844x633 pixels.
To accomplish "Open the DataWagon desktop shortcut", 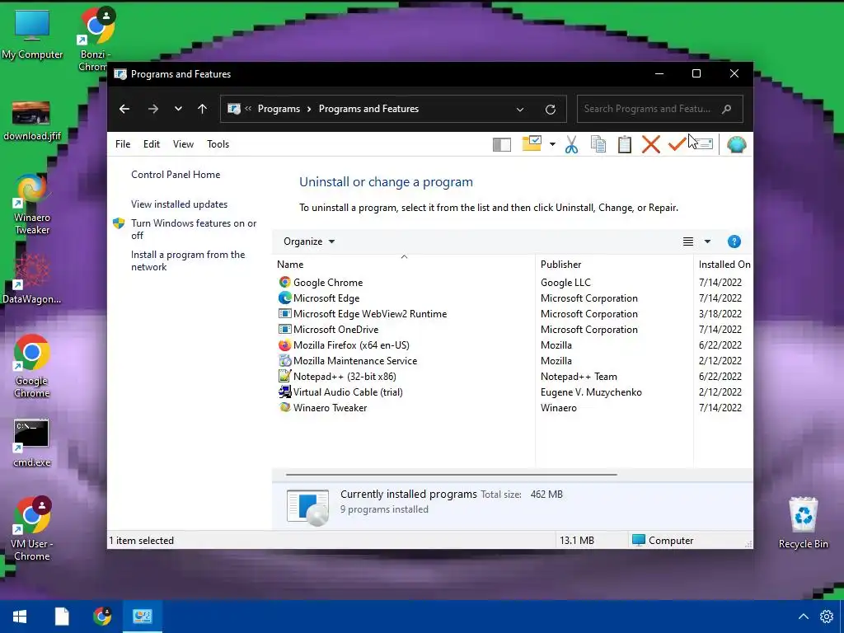I will click(x=32, y=279).
